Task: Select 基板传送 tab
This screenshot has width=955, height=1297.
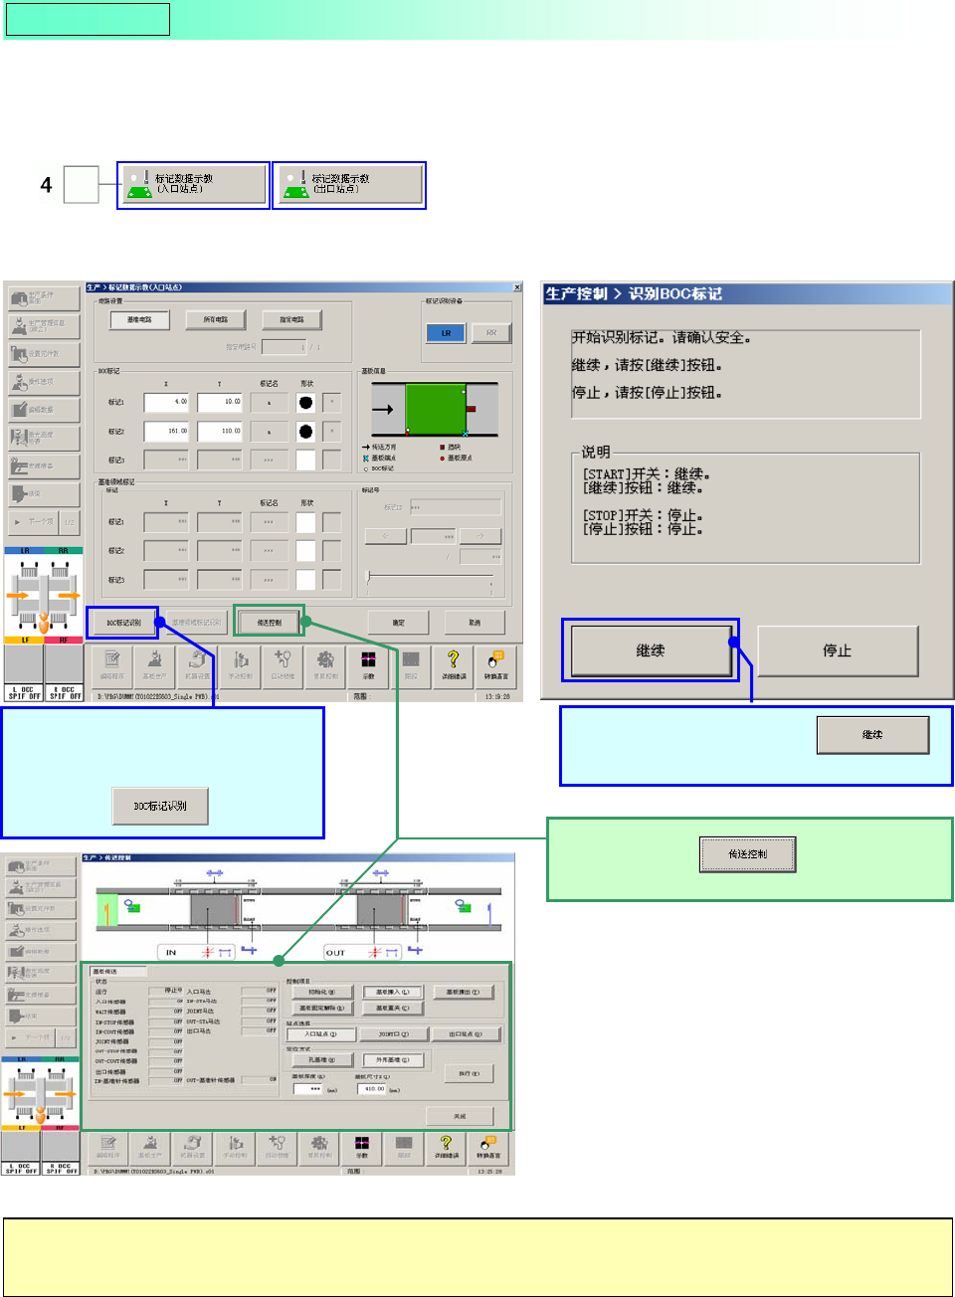Action: 118,971
